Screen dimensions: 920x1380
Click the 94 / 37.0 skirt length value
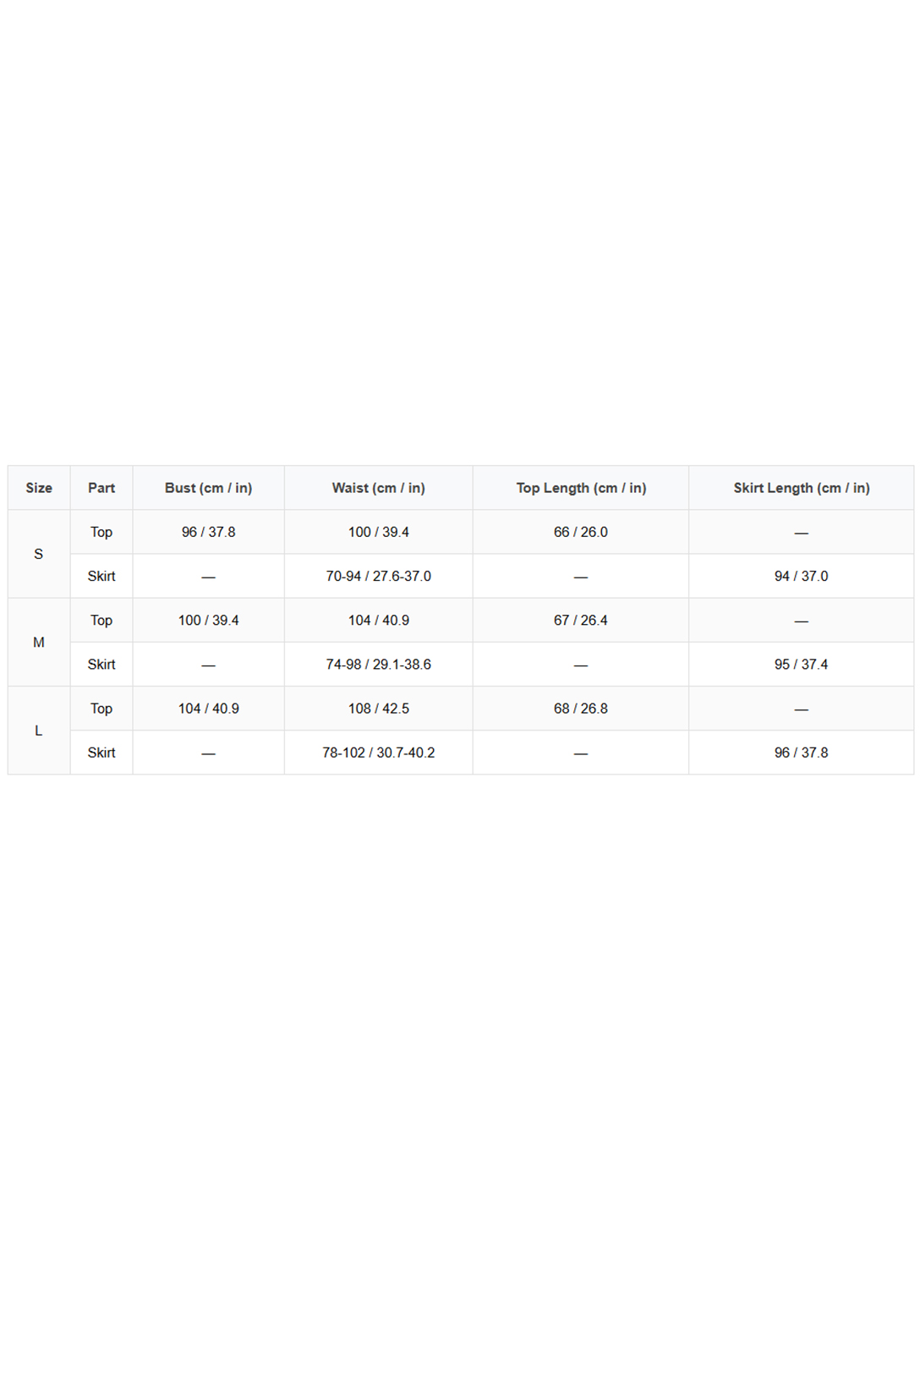pos(801,577)
